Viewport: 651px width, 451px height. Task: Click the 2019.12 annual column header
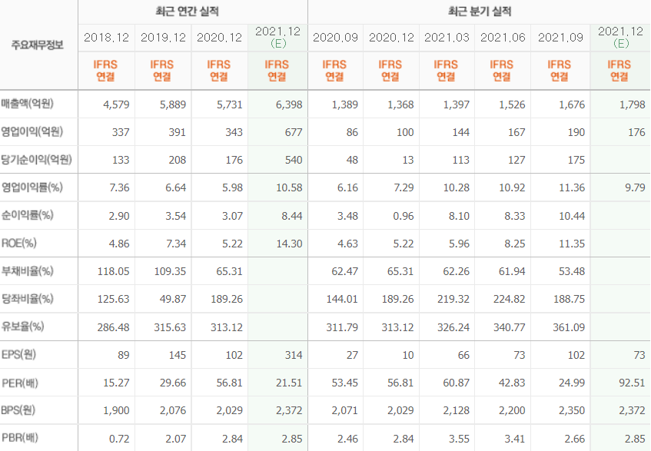tap(163, 38)
